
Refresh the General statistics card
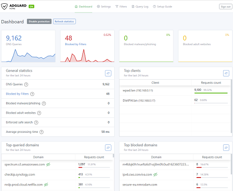108,73
